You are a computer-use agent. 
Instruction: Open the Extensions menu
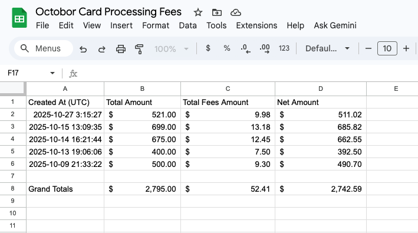[256, 25]
